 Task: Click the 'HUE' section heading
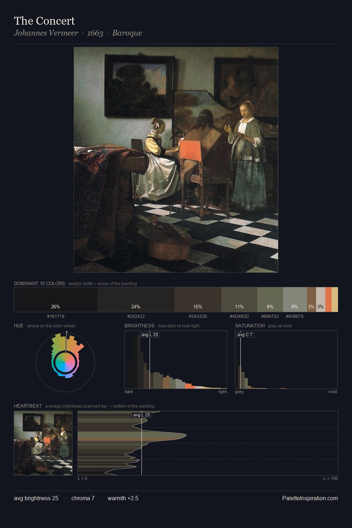coord(19,326)
